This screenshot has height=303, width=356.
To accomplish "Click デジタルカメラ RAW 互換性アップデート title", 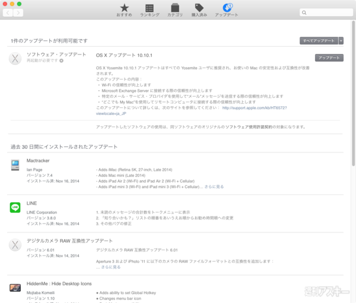I will pyautogui.click(x=69, y=241).
